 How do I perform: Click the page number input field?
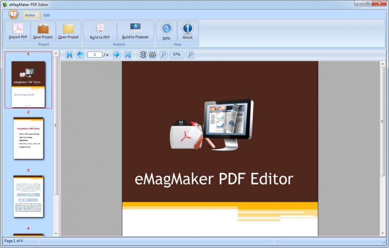(x=95, y=55)
